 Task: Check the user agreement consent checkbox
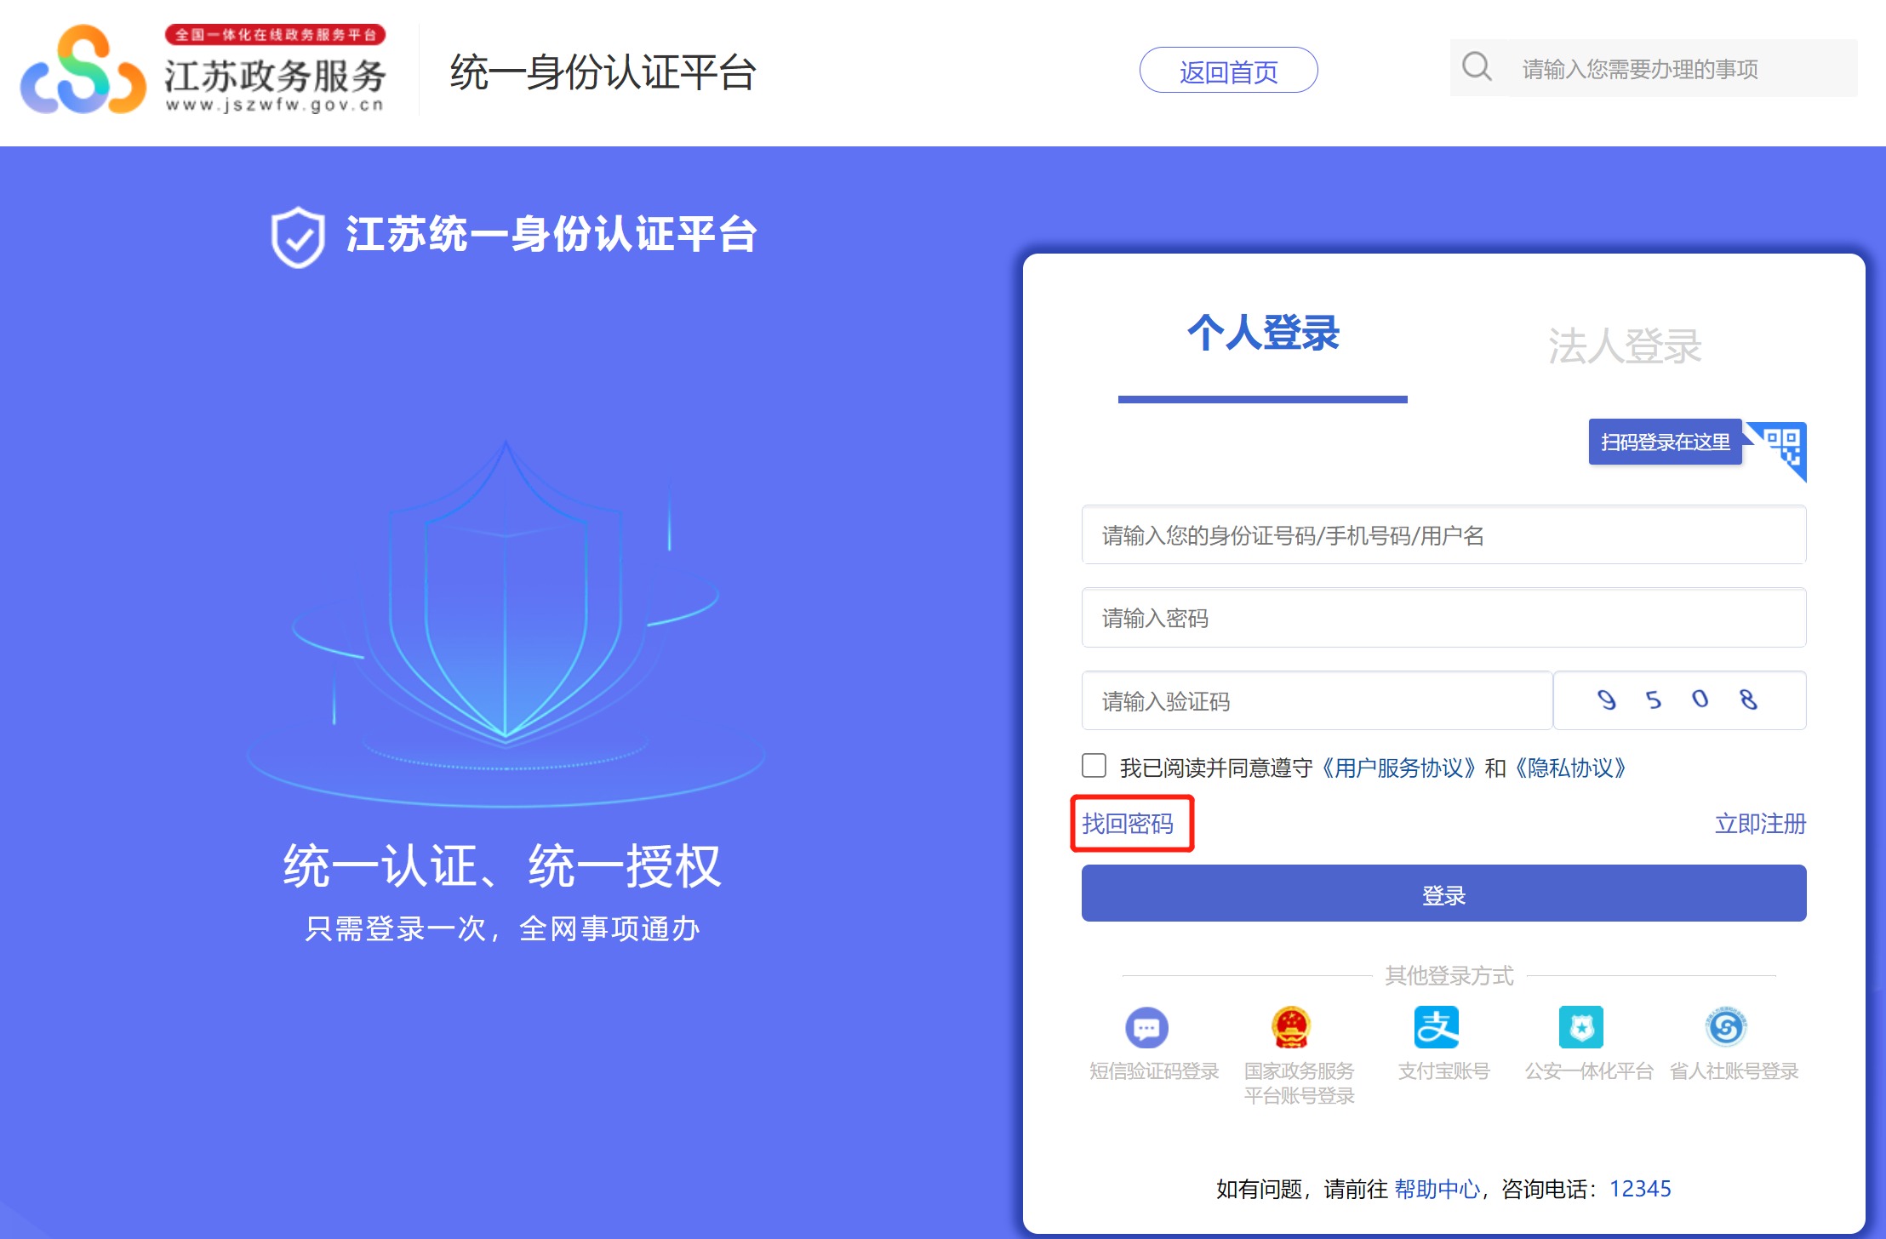[x=1094, y=766]
